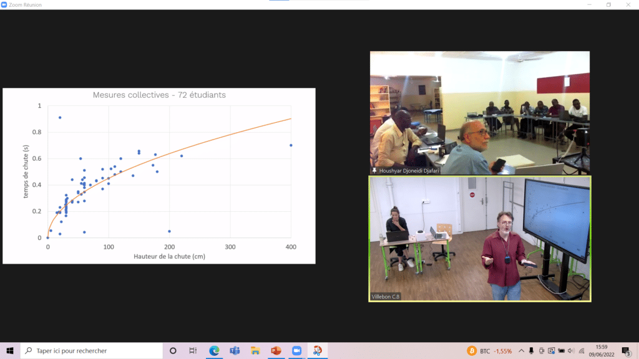The height and width of the screenshot is (359, 639).
Task: Switch to PowerPoint in the taskbar
Action: tap(276, 350)
